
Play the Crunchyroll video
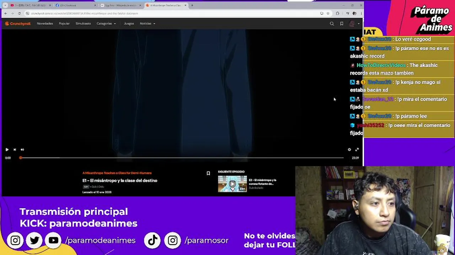pos(7,149)
